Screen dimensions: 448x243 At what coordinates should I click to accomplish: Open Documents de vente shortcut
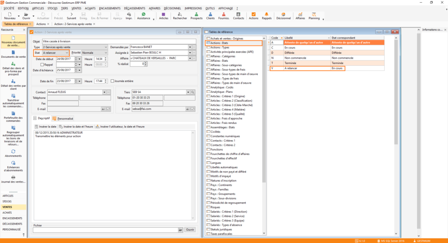click(x=13, y=54)
